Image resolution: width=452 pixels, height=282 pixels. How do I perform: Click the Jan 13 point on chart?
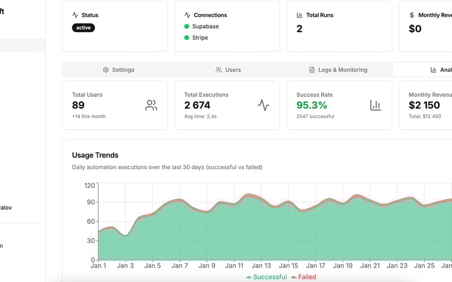click(262, 197)
